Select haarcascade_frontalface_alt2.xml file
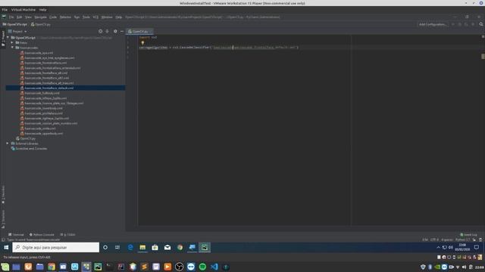The image size is (485, 272). 47,78
